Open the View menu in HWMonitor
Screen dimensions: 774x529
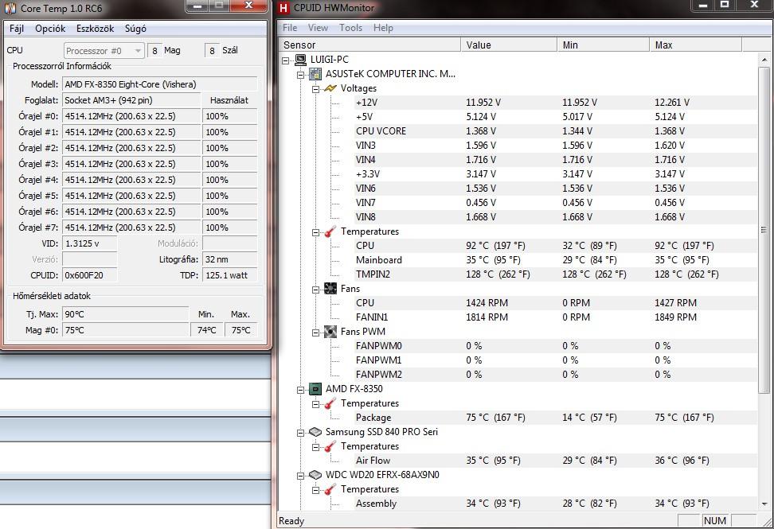(318, 28)
